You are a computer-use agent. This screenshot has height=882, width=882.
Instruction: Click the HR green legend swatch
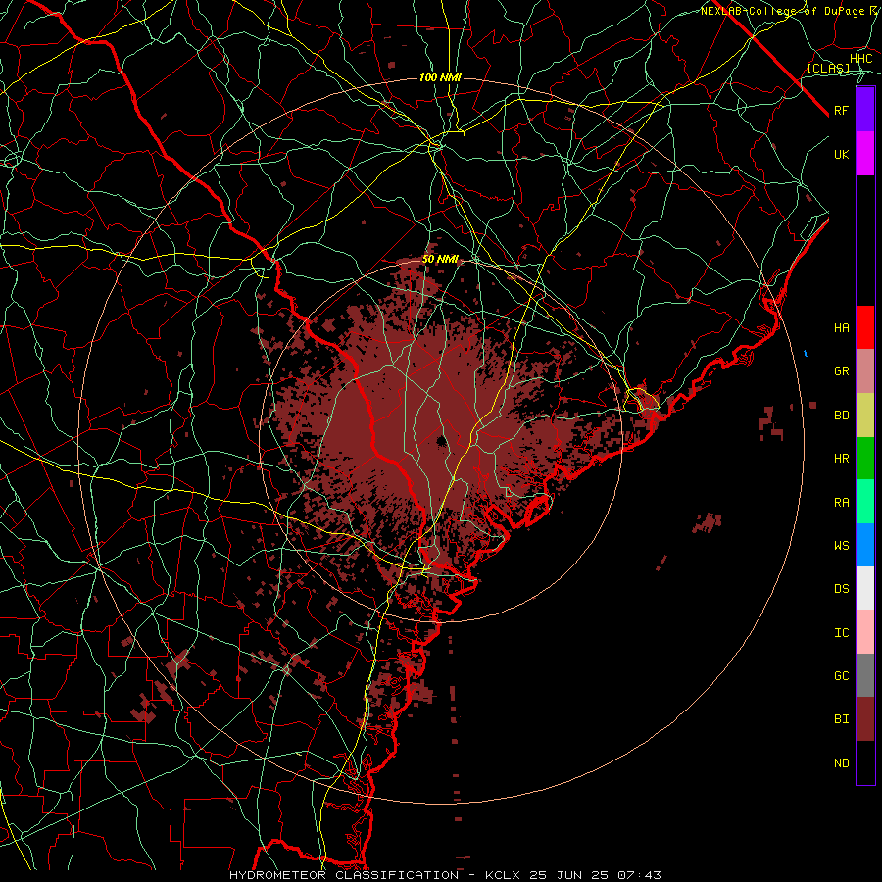point(865,459)
